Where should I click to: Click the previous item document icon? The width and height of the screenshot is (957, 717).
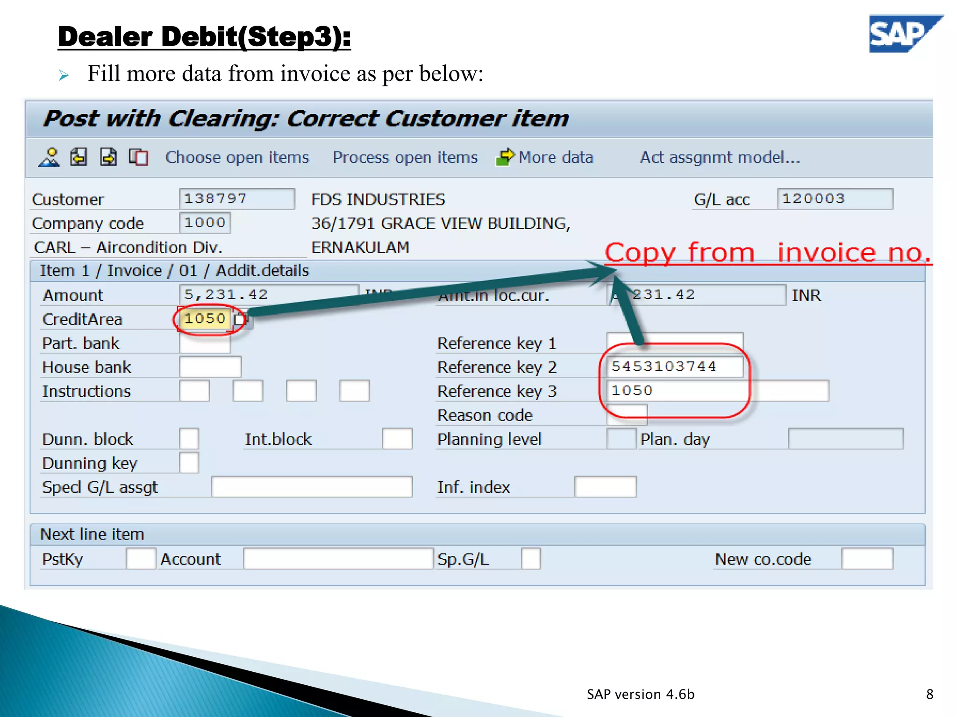79,157
